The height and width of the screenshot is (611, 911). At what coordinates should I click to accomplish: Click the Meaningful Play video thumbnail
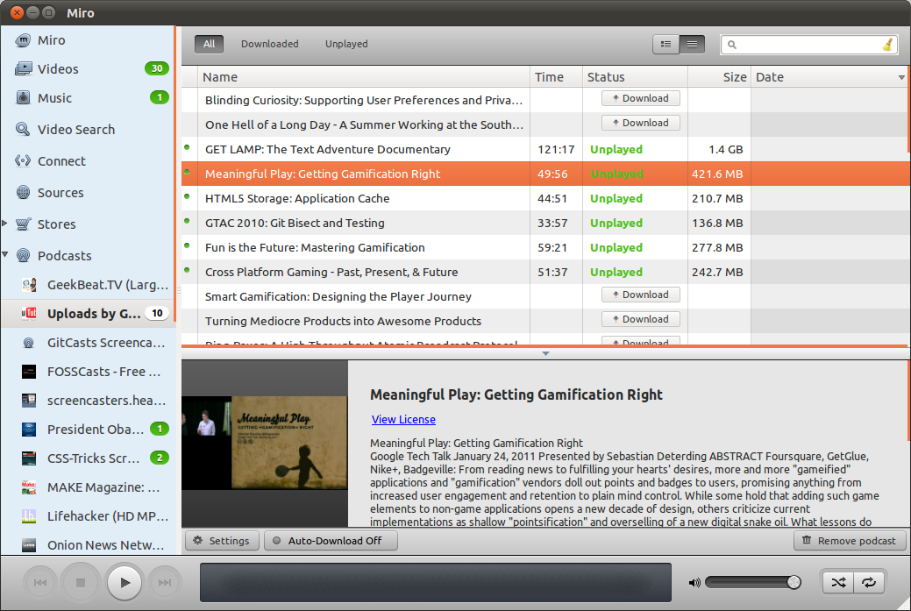[264, 443]
